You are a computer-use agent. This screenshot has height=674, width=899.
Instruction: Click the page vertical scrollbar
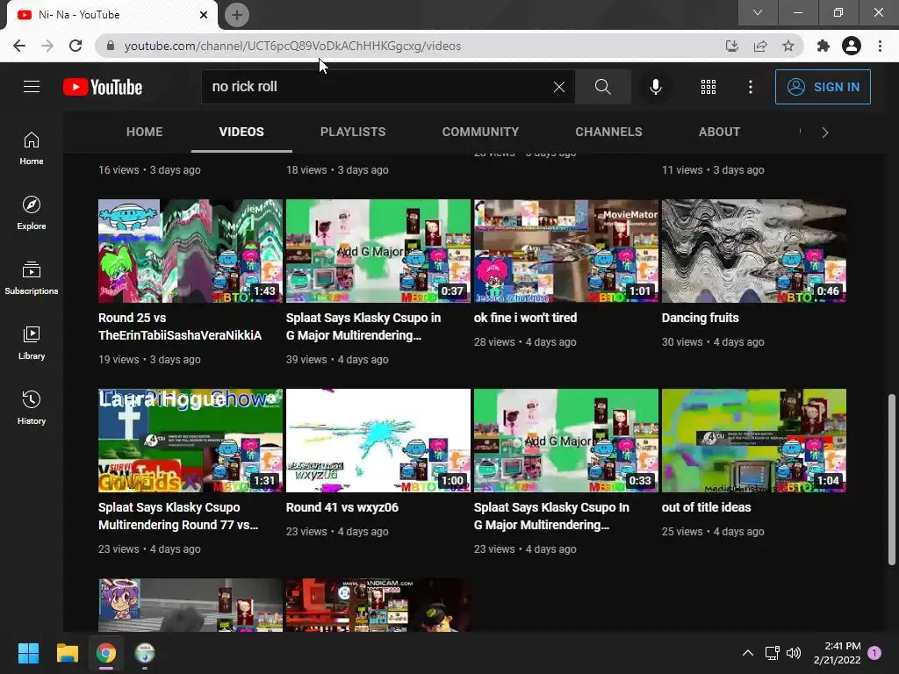point(892,479)
